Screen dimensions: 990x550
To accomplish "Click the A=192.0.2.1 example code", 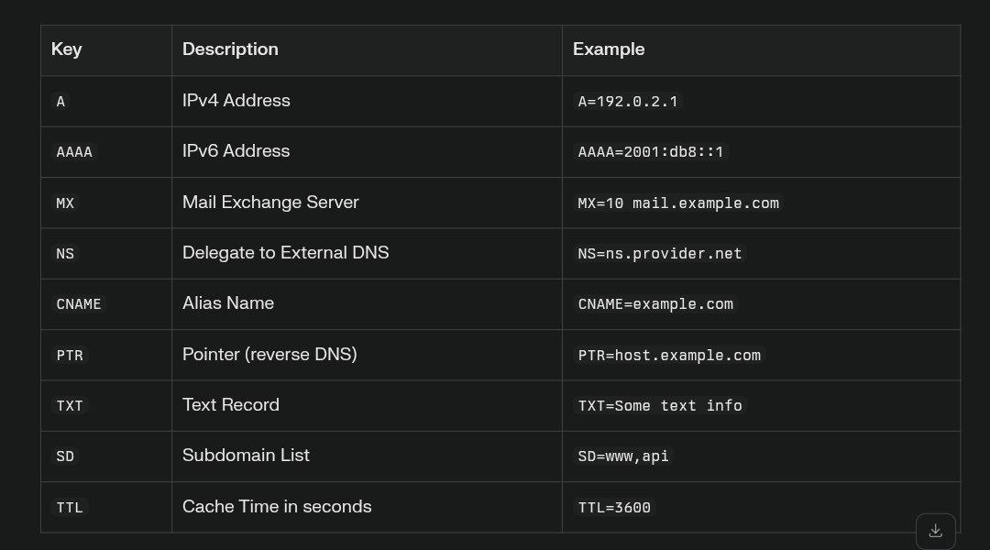I will [628, 102].
